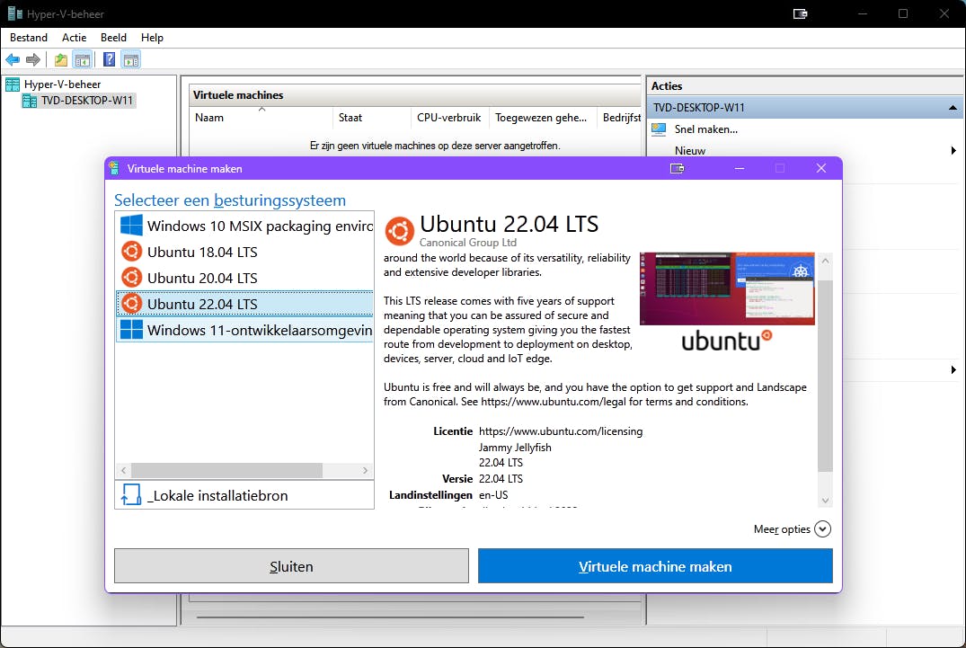The width and height of the screenshot is (966, 648).
Task: Click the large Ubuntu logo beside the title
Action: point(399,231)
